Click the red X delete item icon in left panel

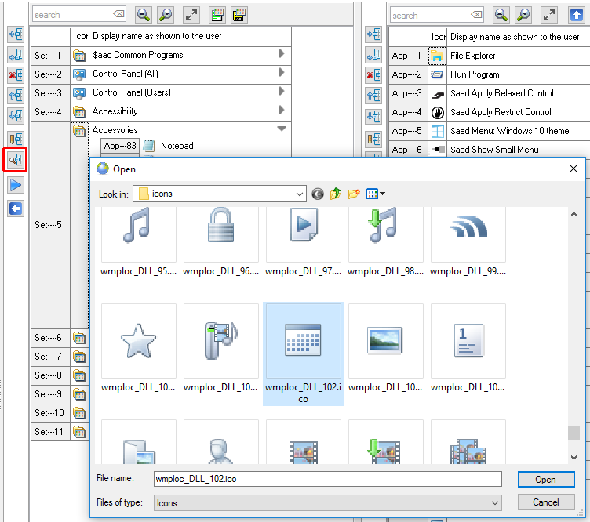15,75
